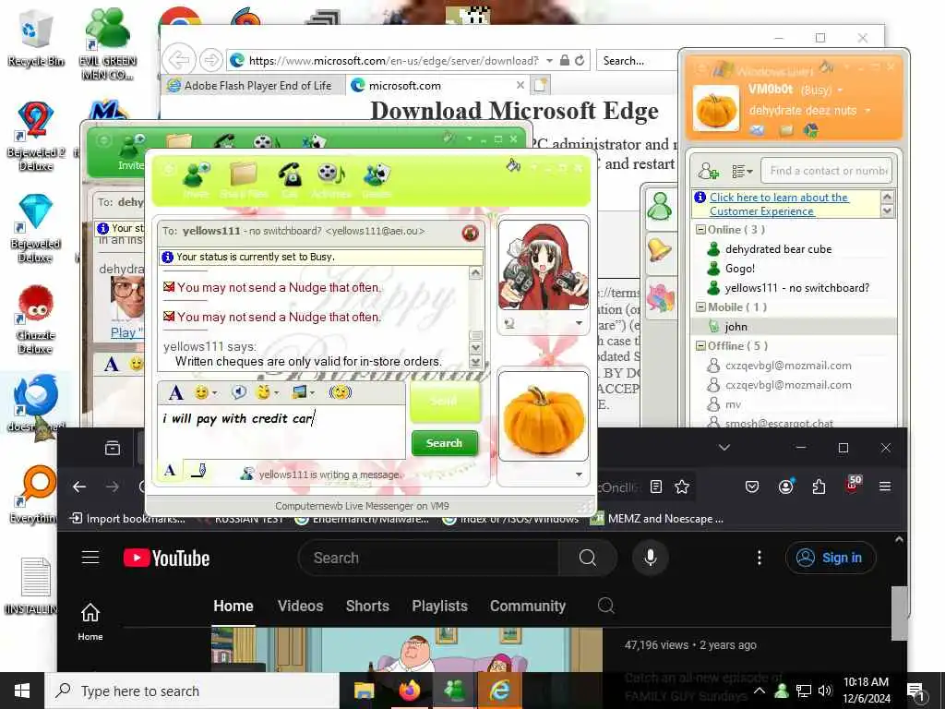Open the Community tab on the YouTube channel
Viewport: 945px width, 709px height.
[x=528, y=606]
